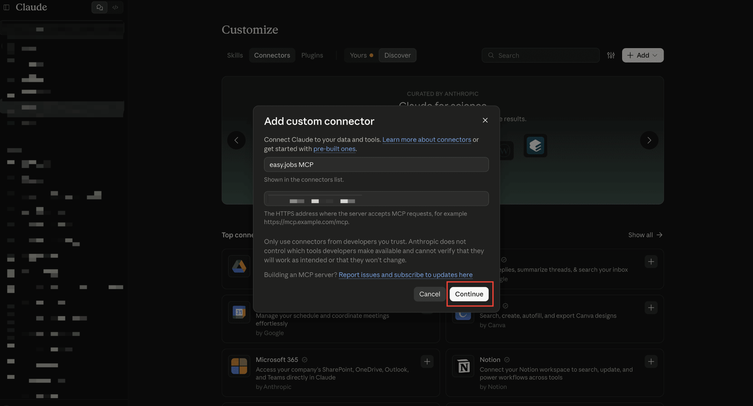The image size is (753, 406).
Task: Open the Plugins tab
Action: click(312, 55)
